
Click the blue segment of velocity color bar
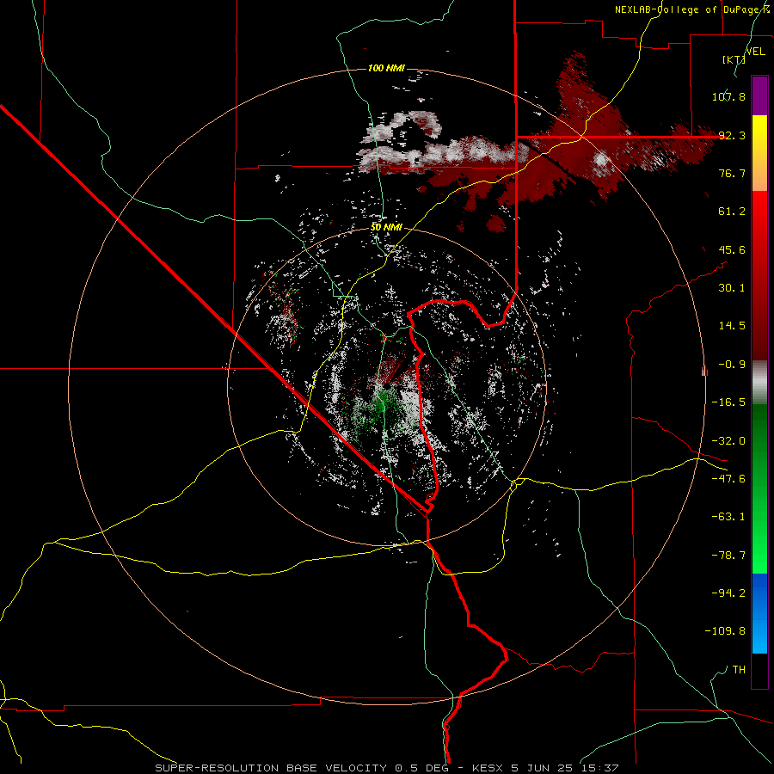(x=759, y=613)
